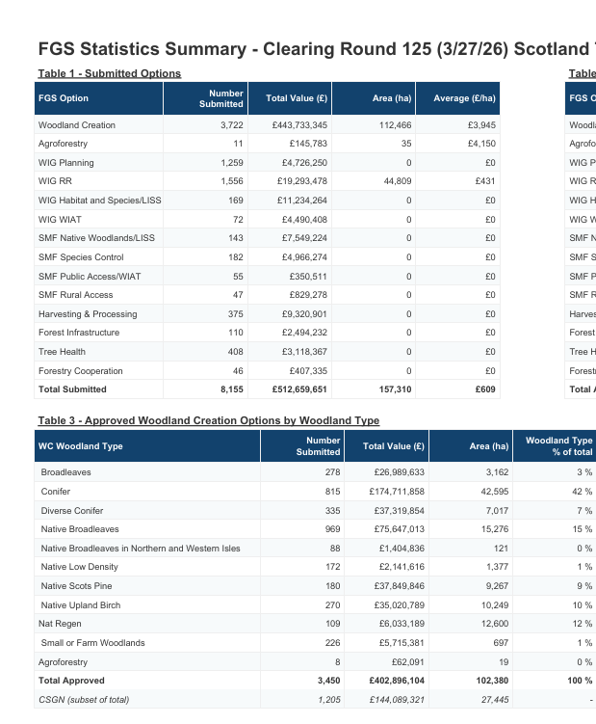
Task: Select the SMF Species Control row label
Action: 81,257
